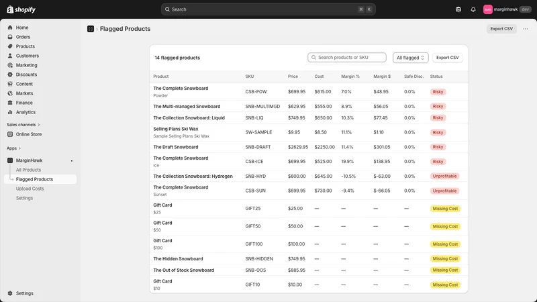The width and height of the screenshot is (537, 302).
Task: Go to Analytics page
Action: pos(26,112)
